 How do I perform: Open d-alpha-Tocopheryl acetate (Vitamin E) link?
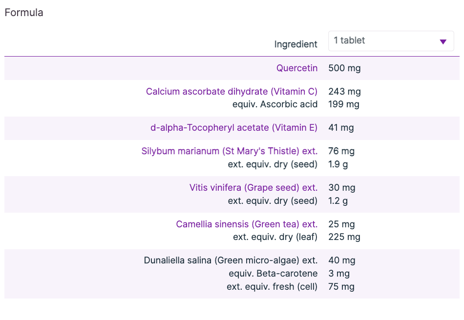coord(234,128)
